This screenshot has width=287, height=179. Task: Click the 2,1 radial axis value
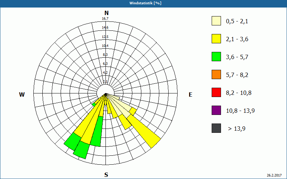pyautogui.click(x=105, y=82)
